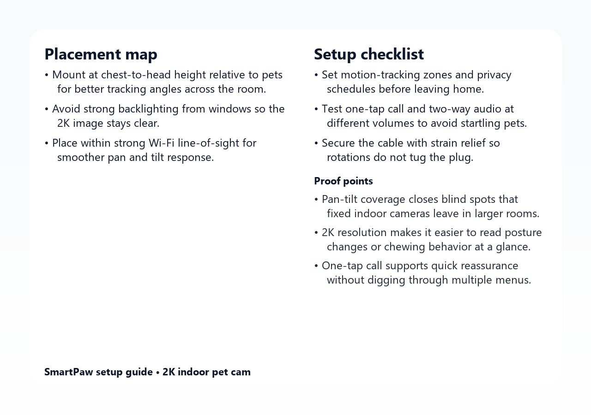Click the line "schedules before leaving home."
Screen dimensions: 591x415
[405, 89]
